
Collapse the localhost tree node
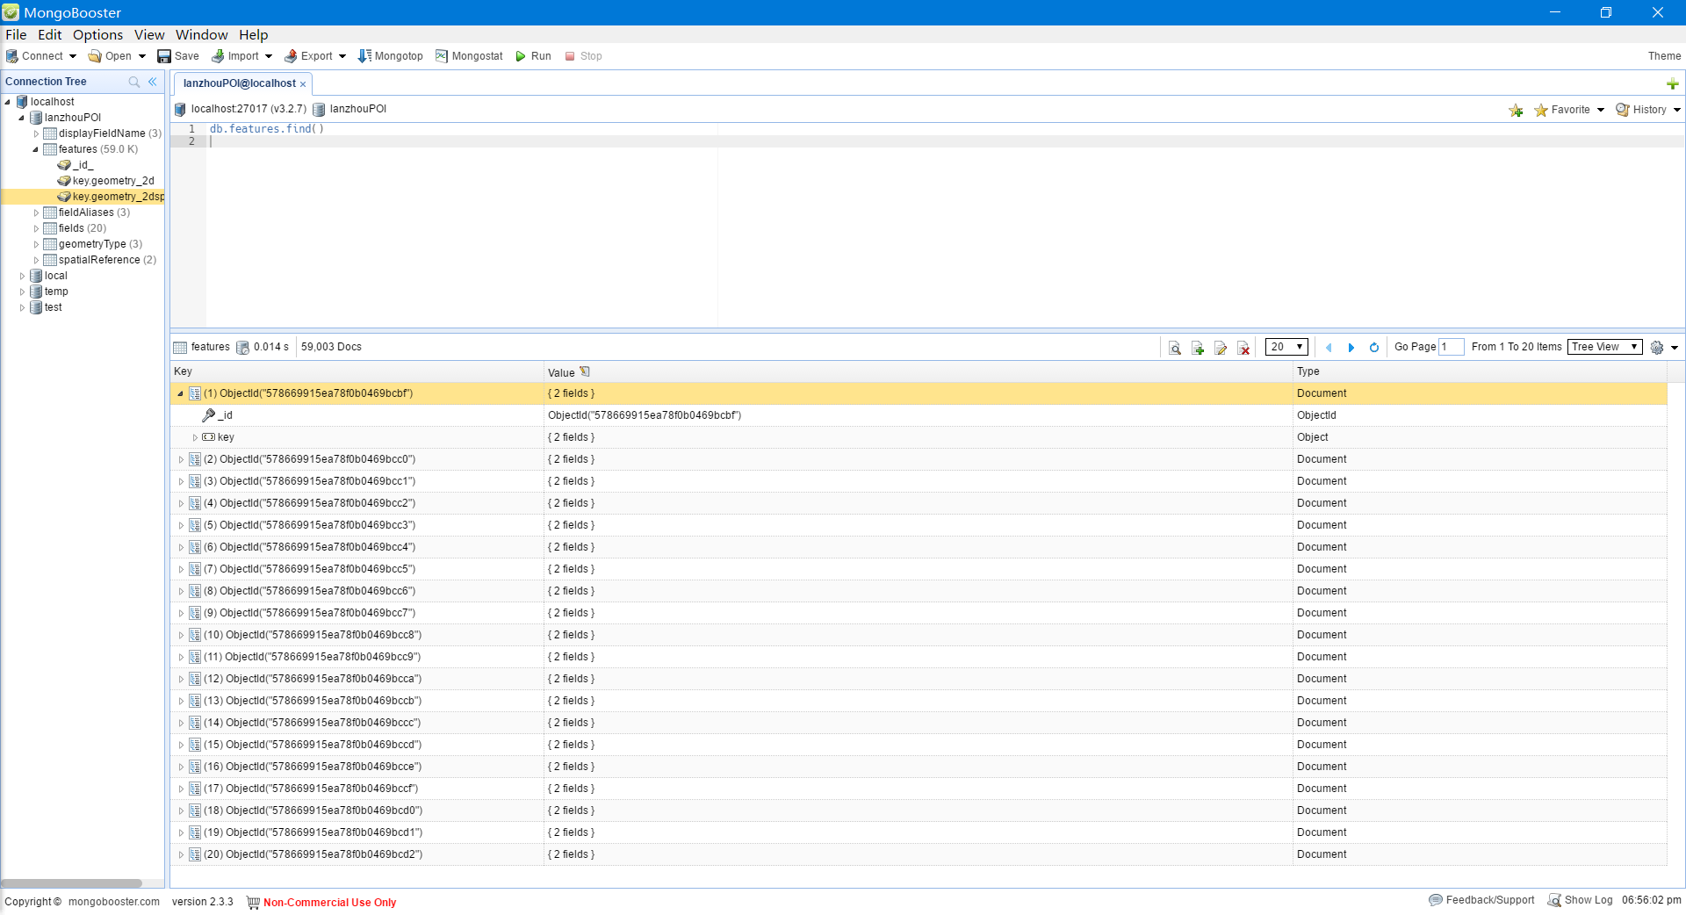click(8, 102)
